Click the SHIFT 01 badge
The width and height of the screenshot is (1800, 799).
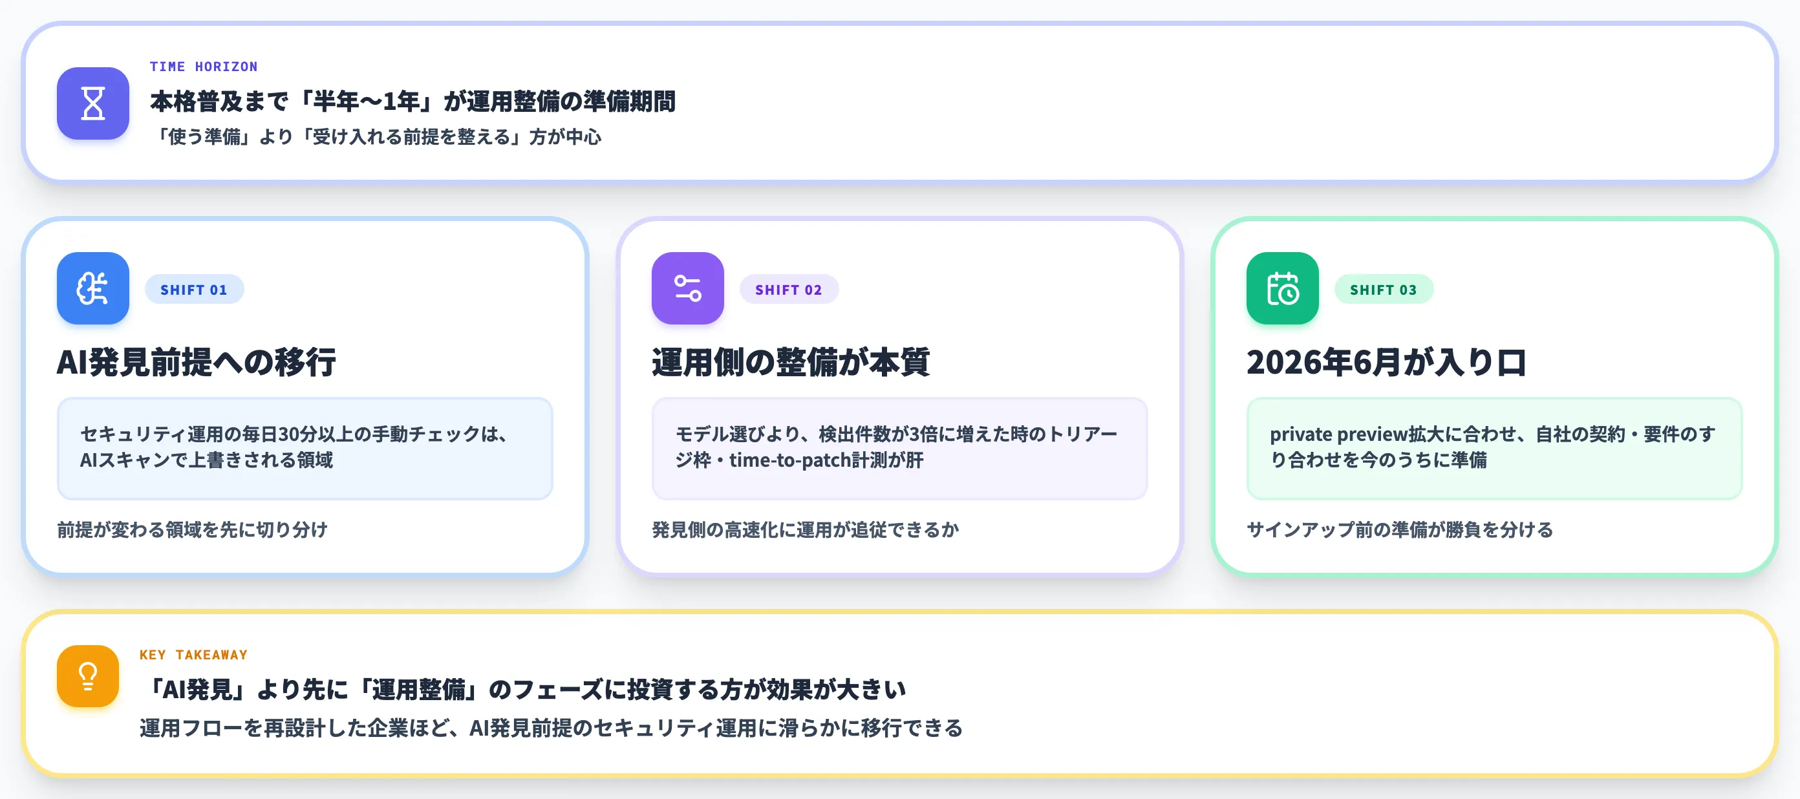(194, 289)
